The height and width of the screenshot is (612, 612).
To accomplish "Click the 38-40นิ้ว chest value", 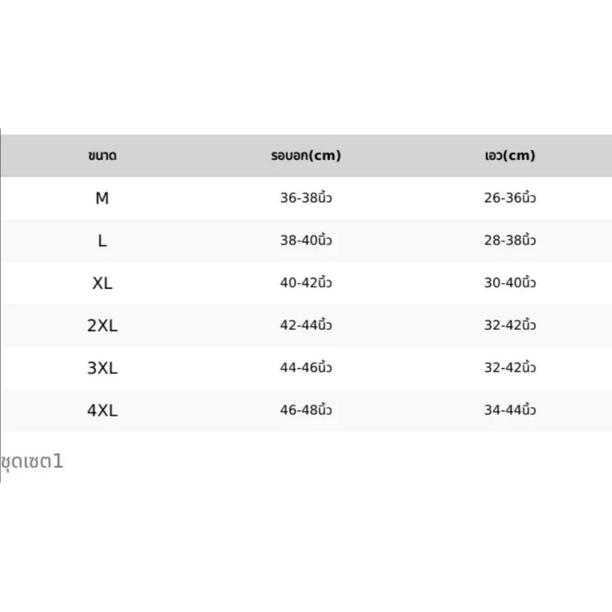I will (306, 241).
